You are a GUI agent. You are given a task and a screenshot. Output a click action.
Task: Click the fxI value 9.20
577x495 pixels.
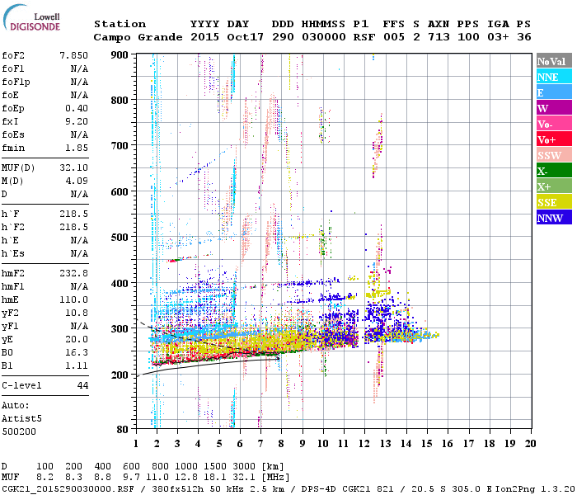click(x=77, y=121)
